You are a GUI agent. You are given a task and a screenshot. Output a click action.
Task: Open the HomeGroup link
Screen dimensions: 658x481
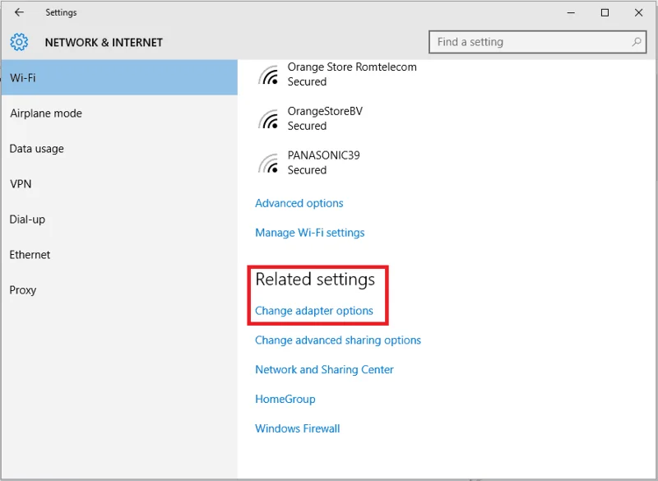[x=285, y=399]
